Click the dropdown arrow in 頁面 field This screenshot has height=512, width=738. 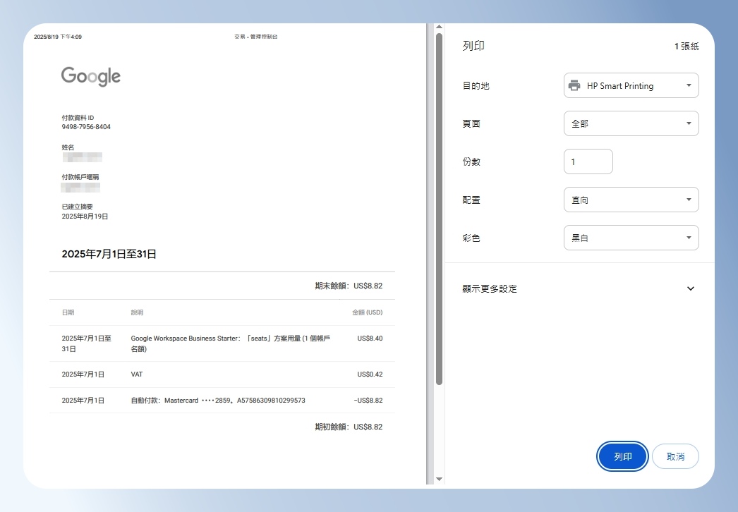[689, 123]
